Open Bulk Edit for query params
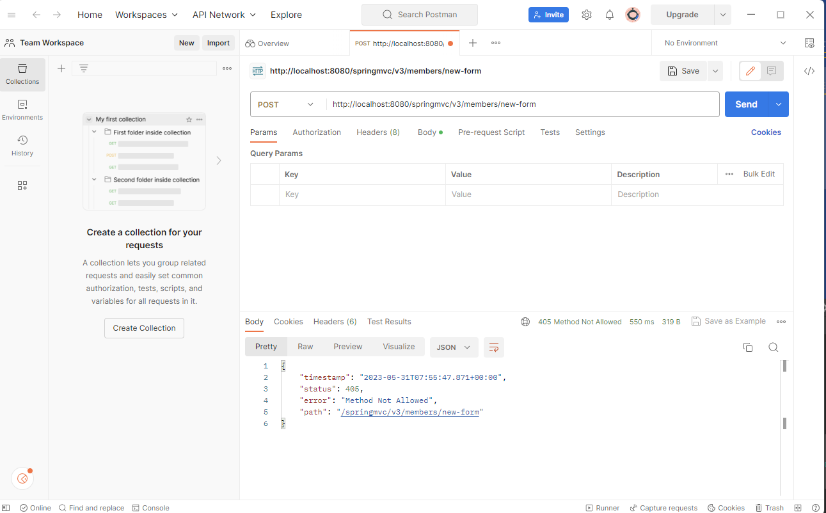The width and height of the screenshot is (826, 513). pyautogui.click(x=759, y=174)
